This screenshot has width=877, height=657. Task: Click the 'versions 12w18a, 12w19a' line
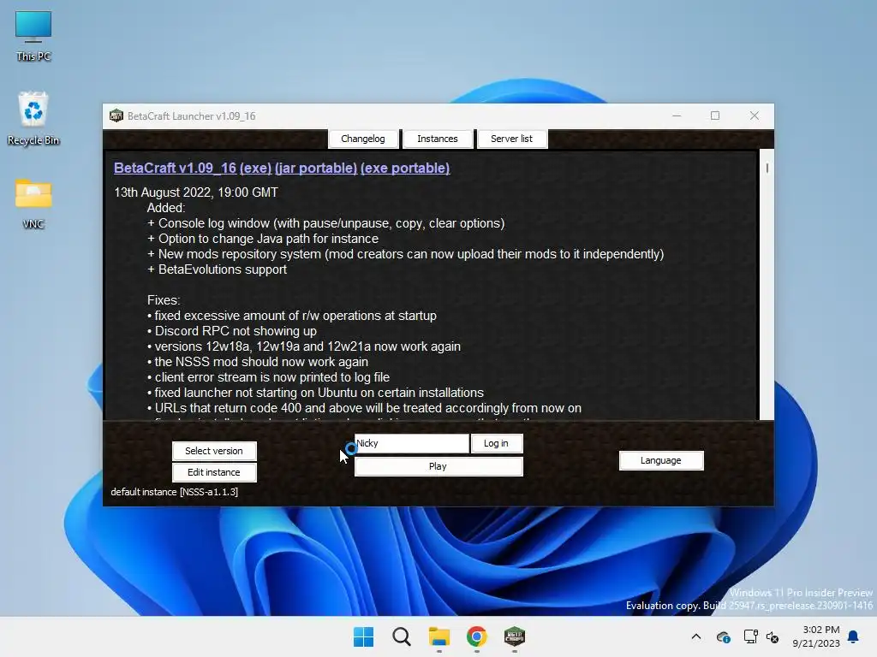point(304,346)
